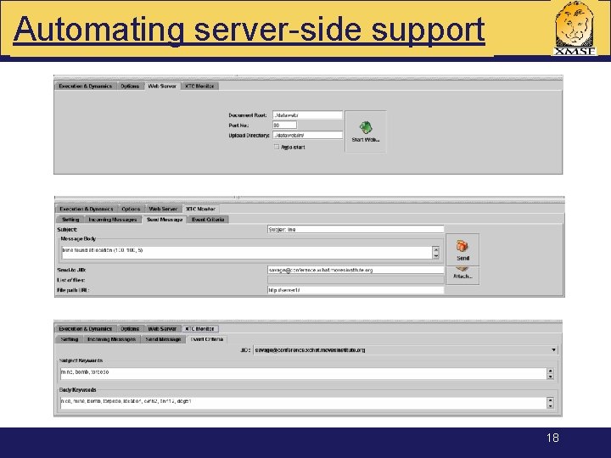
Task: Click Document Root input field
Action: coord(307,114)
